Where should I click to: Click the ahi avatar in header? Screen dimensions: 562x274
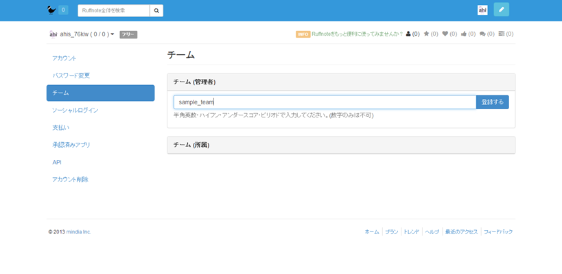tap(482, 10)
